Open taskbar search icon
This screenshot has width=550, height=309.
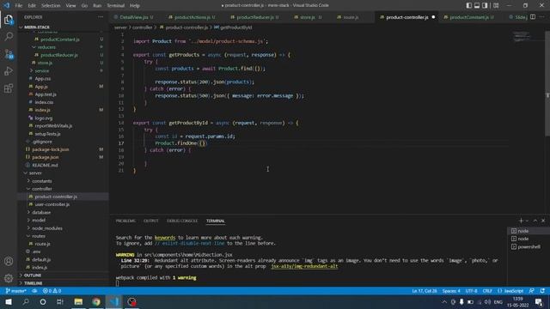[x=26, y=302]
